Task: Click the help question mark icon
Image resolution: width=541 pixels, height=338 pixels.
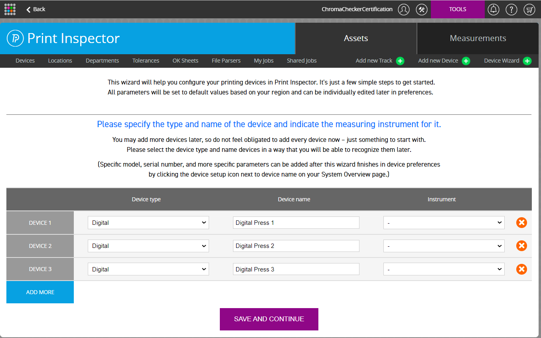Action: click(511, 9)
